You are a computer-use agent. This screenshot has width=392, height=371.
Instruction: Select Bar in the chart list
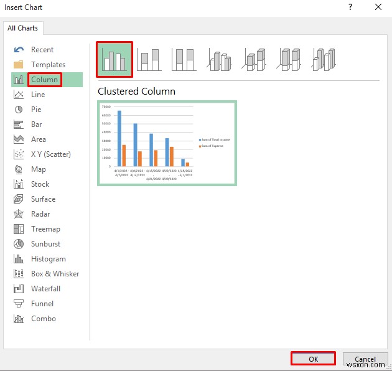[x=37, y=124]
